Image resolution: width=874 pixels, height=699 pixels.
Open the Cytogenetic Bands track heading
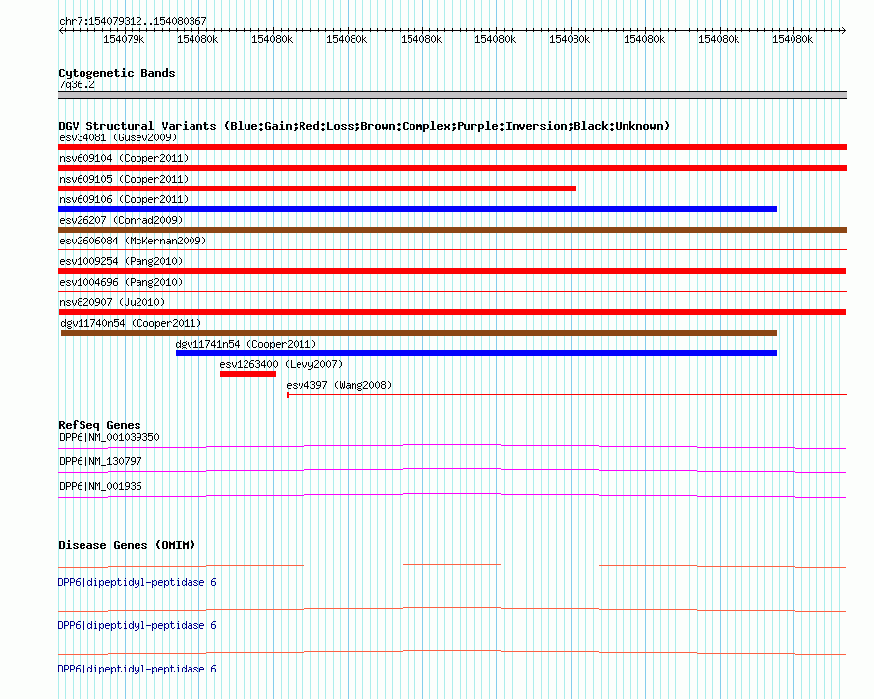click(117, 73)
